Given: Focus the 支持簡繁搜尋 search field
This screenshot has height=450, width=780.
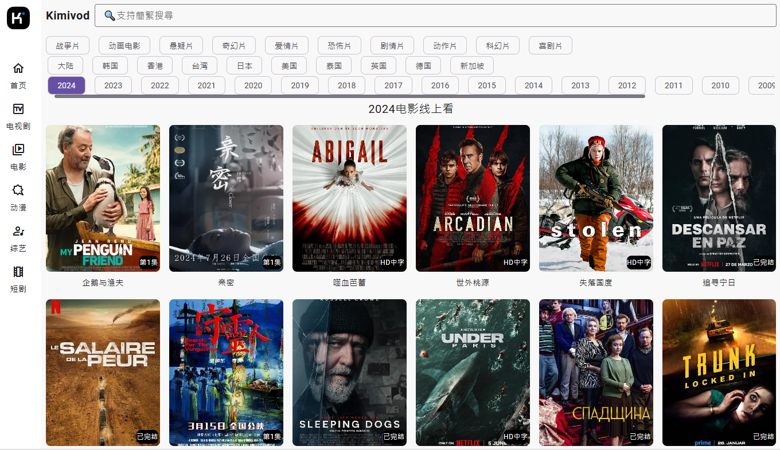Looking at the screenshot, I should click(x=435, y=15).
